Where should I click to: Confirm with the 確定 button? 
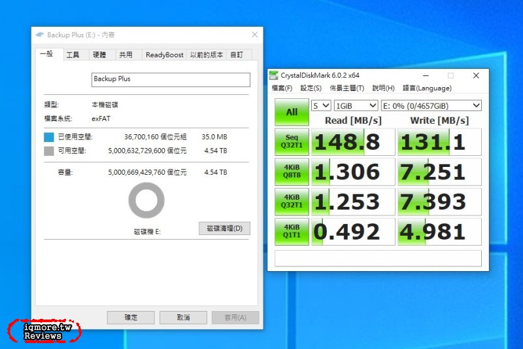click(131, 318)
